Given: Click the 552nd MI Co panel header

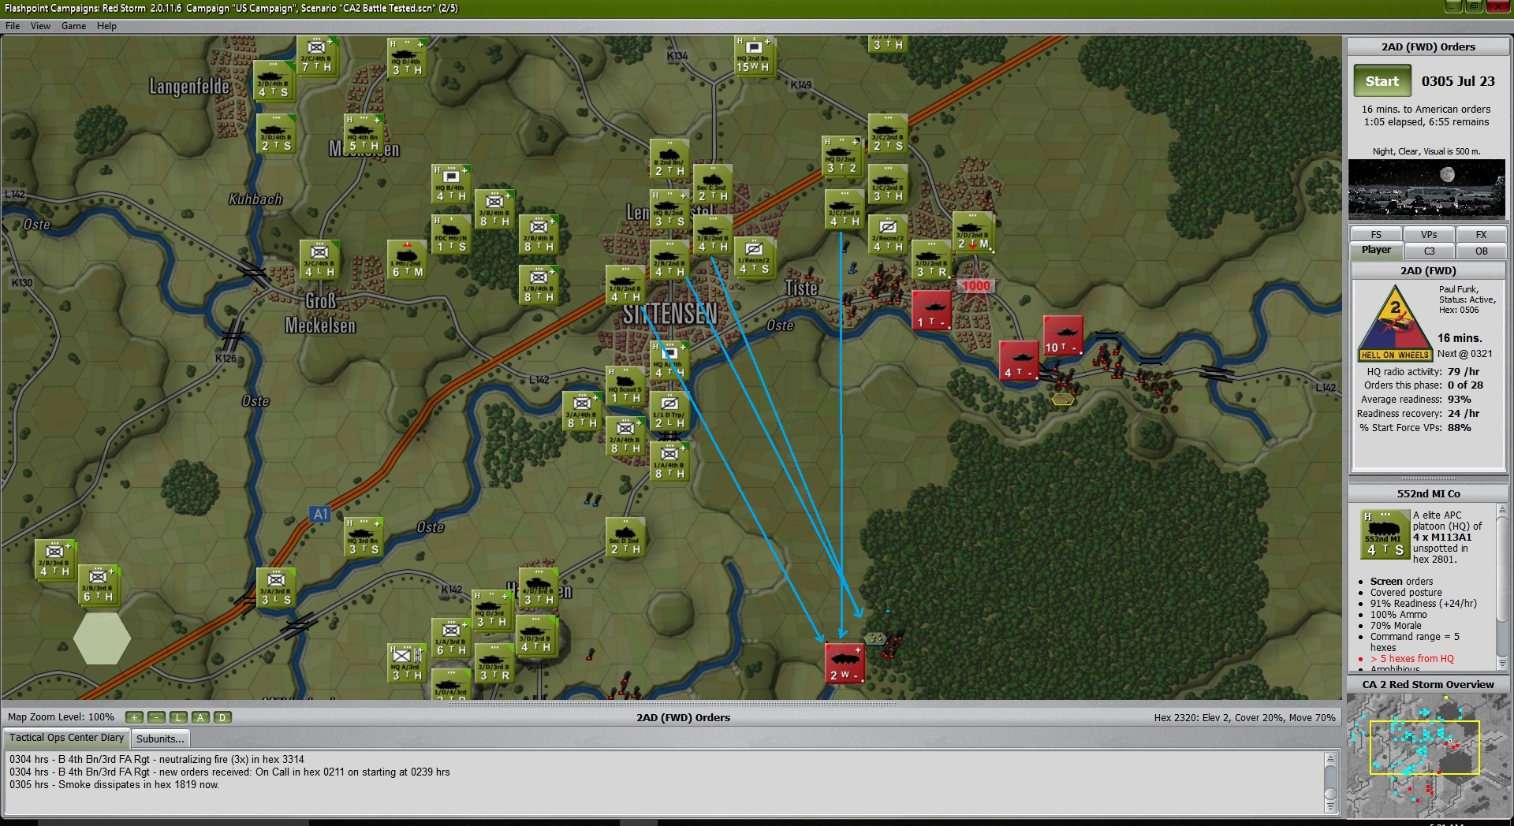Looking at the screenshot, I should (1428, 493).
